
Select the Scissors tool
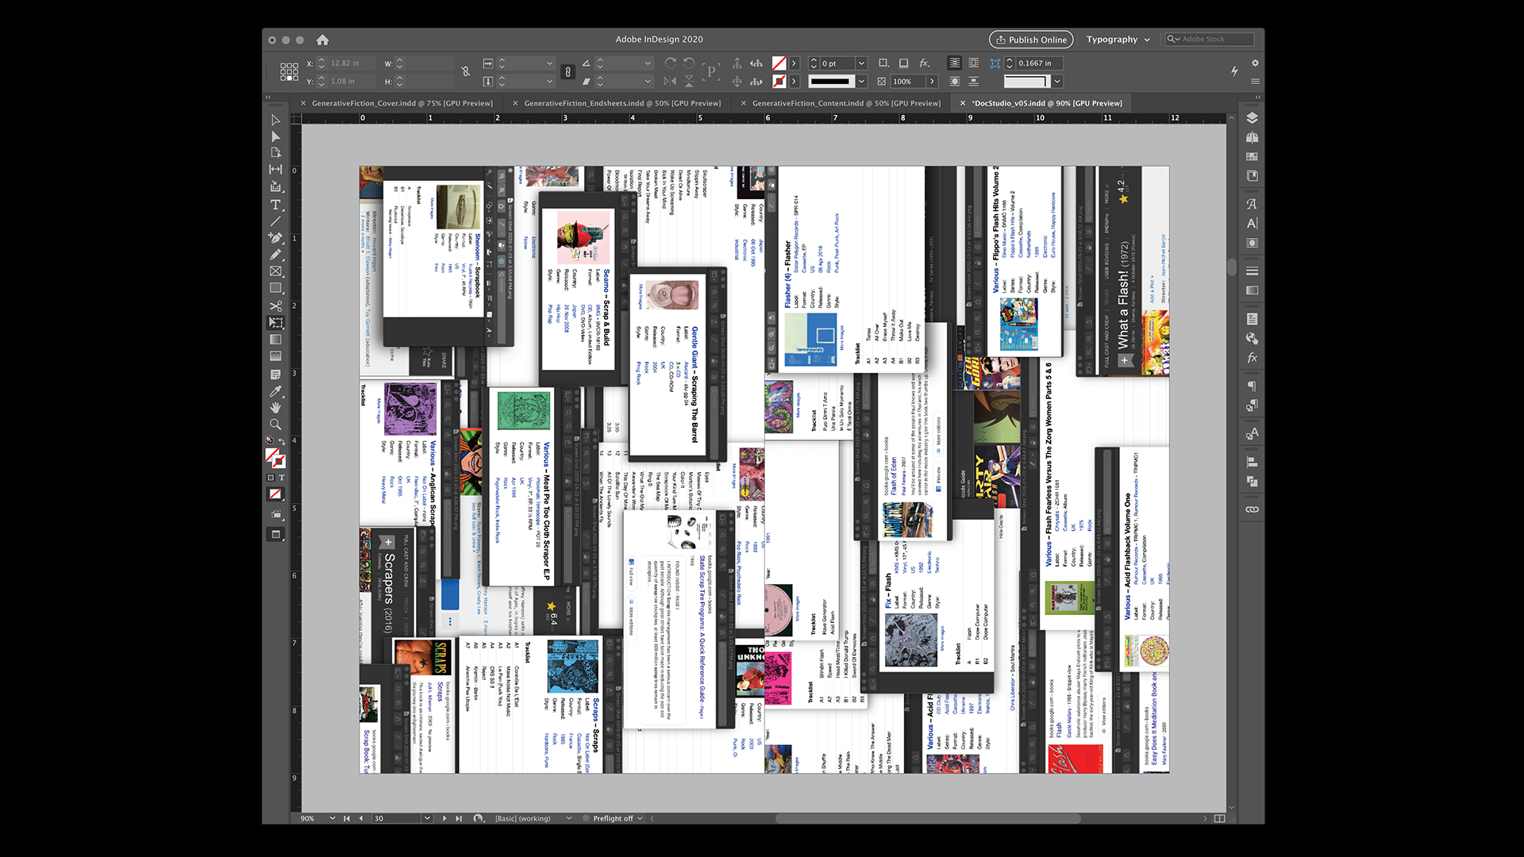click(275, 306)
